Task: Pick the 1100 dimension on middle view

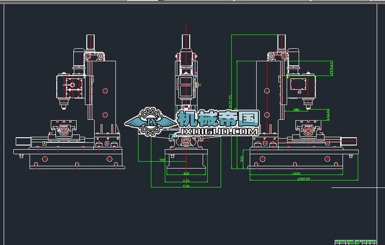Action: (x=186, y=186)
